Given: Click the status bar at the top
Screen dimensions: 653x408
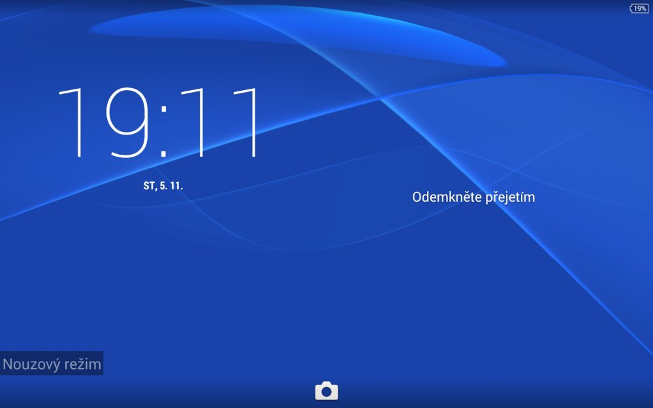Looking at the screenshot, I should (326, 7).
